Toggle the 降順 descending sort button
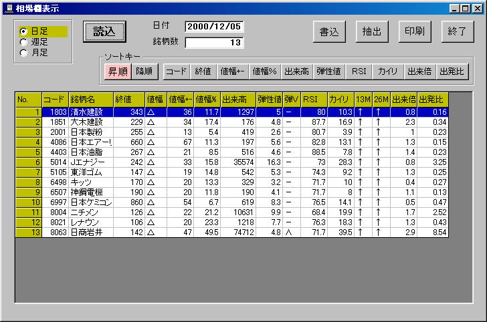This screenshot has height=322, width=487. click(144, 71)
